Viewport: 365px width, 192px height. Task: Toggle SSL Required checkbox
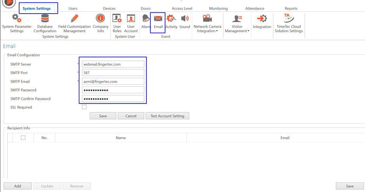[x=84, y=107]
